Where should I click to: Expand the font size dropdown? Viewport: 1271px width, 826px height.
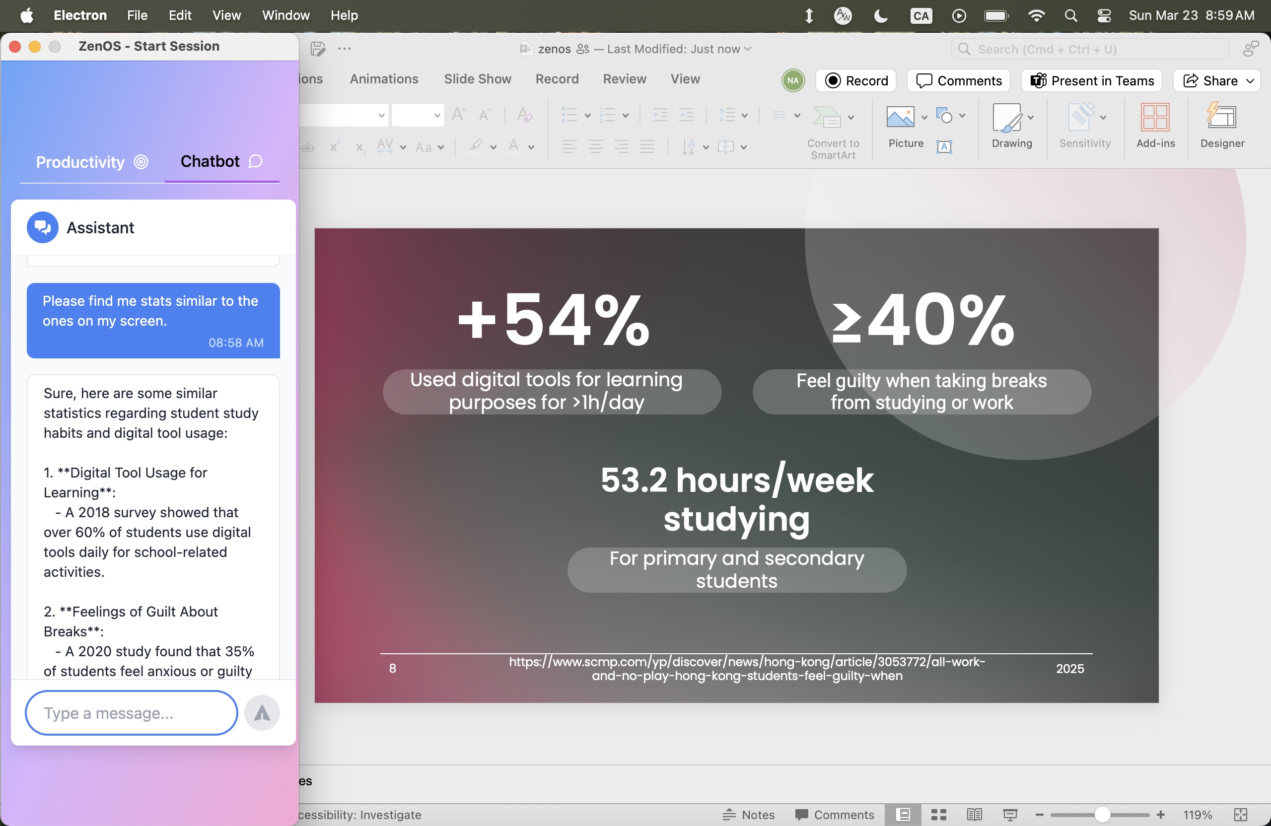tap(437, 115)
